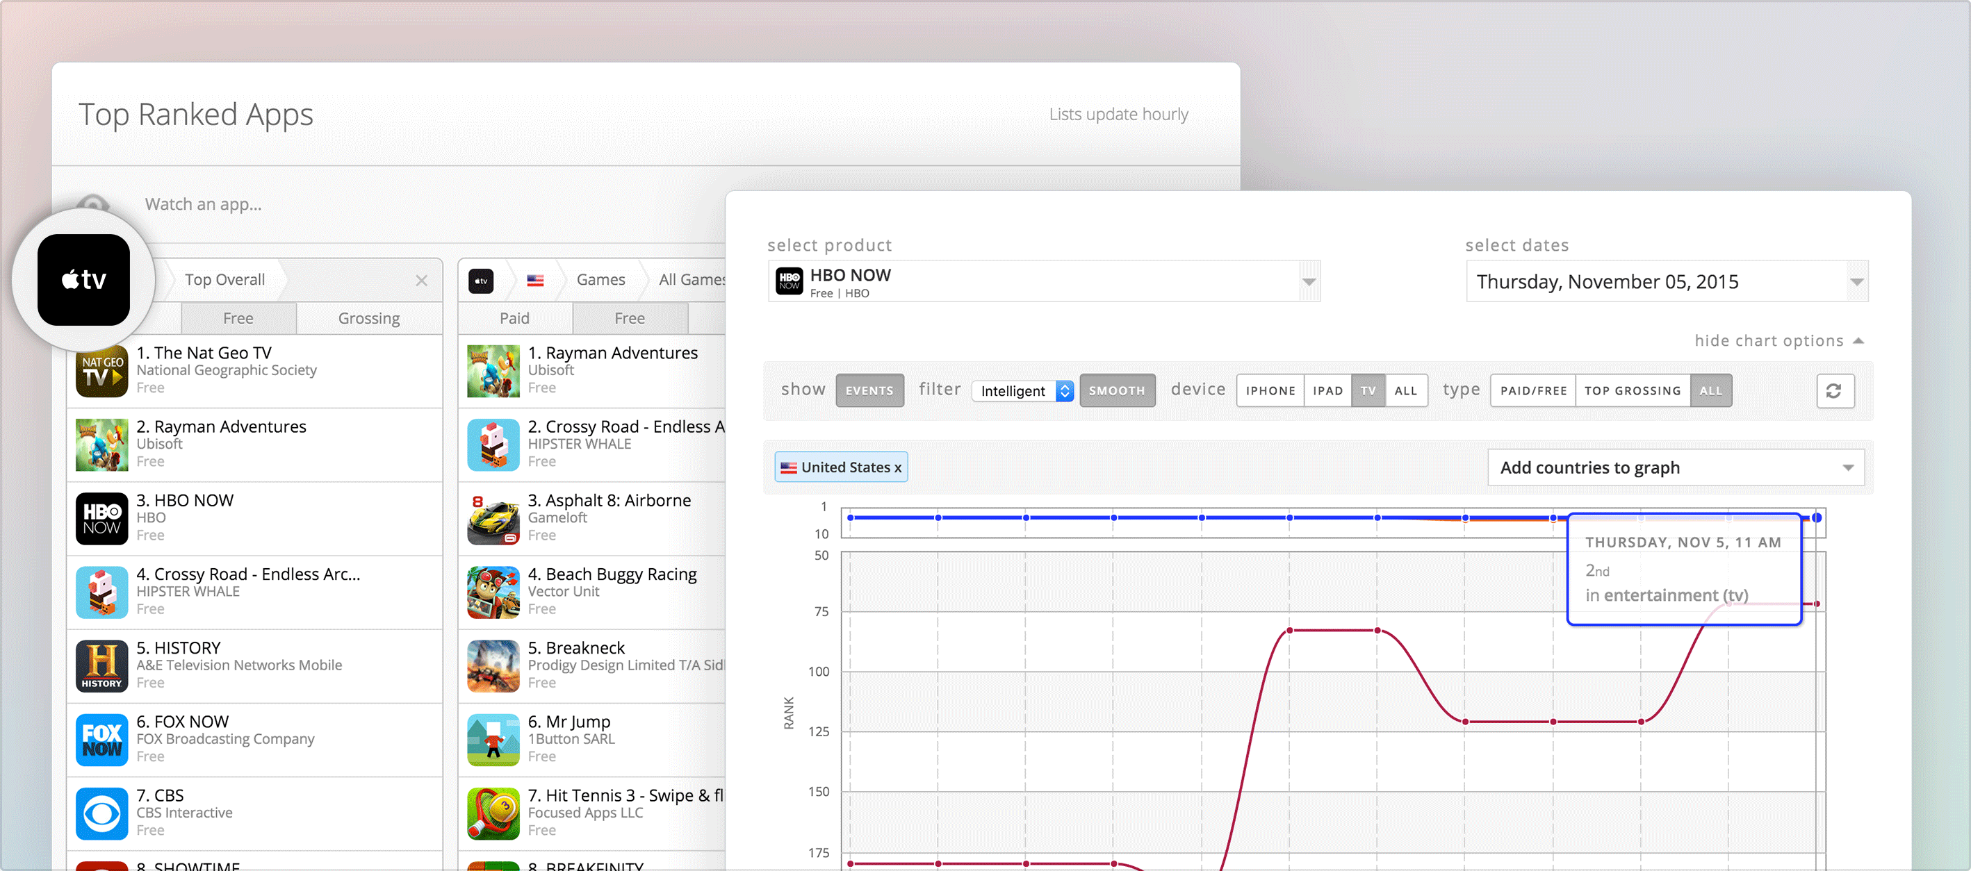Click 'FOX Broadcasting Company' publisher text
This screenshot has height=871, width=1971.
[x=225, y=739]
